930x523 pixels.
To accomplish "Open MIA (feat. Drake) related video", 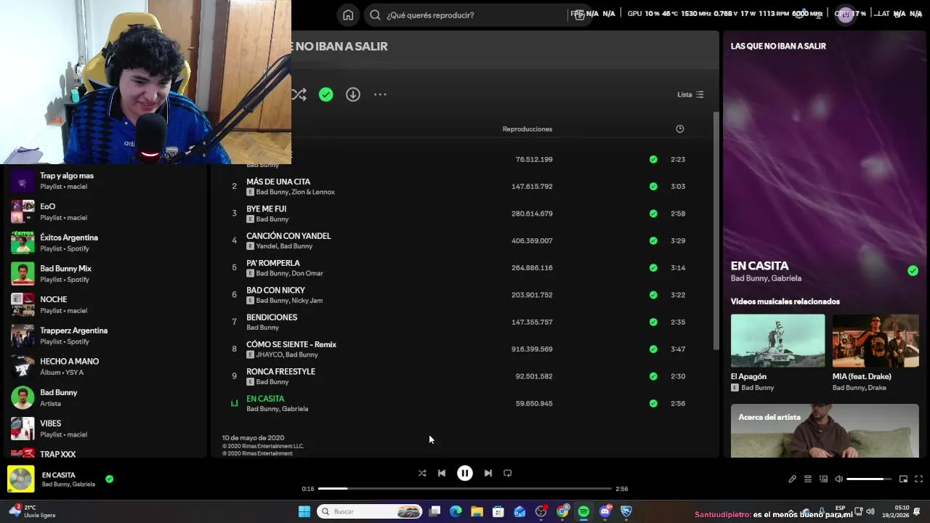I will tap(876, 352).
